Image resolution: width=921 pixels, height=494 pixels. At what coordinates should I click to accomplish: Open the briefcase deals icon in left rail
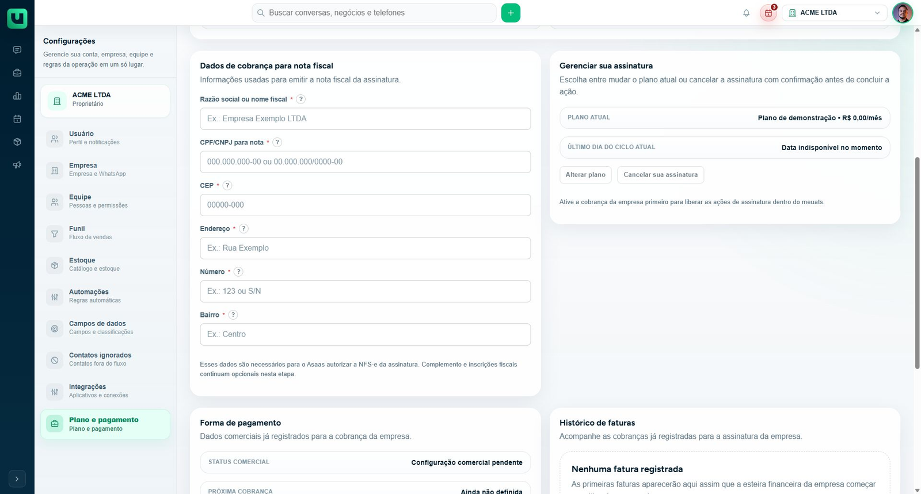17,73
